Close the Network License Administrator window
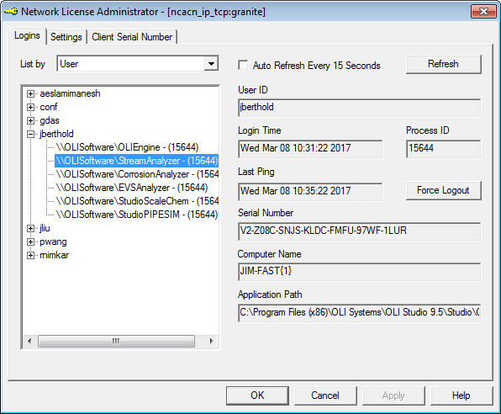Viewport: 501px width, 414px height. 483,12
